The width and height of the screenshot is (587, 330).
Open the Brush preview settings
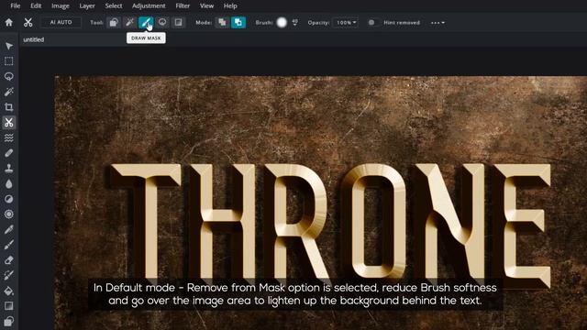coord(282,22)
